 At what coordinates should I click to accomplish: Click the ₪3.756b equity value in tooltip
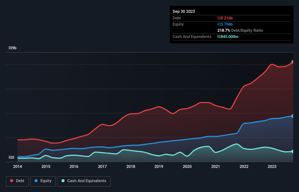click(225, 24)
